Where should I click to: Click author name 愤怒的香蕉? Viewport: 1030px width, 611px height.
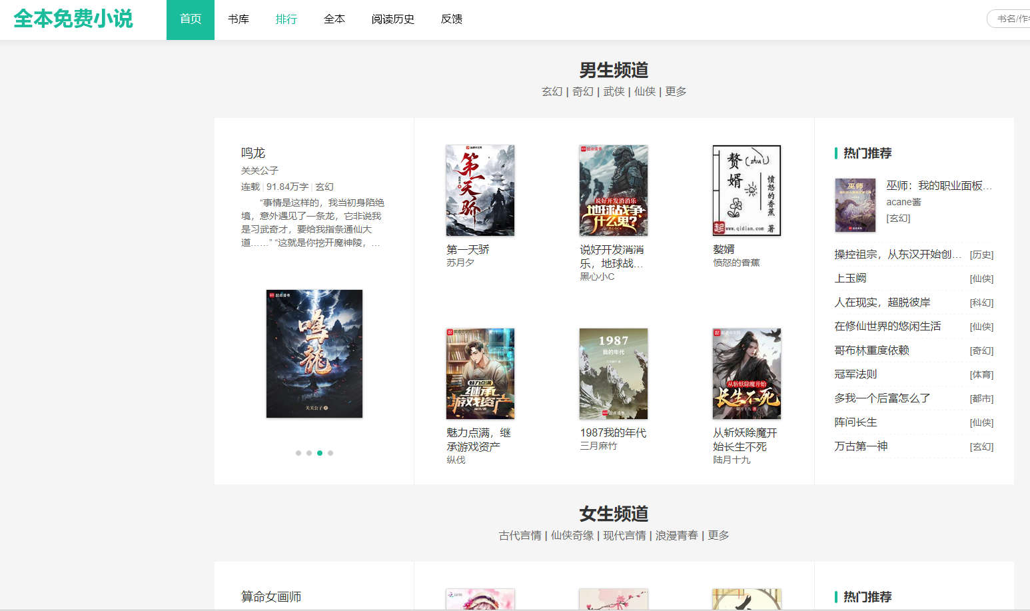pos(736,263)
